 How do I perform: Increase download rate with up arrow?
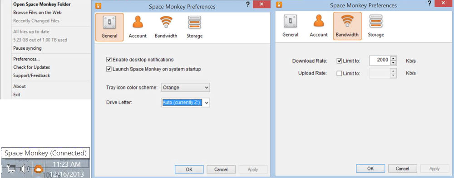(x=393, y=58)
